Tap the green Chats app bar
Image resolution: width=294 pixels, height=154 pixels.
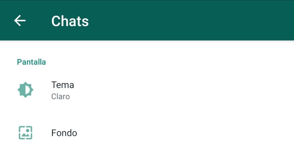coord(147,20)
